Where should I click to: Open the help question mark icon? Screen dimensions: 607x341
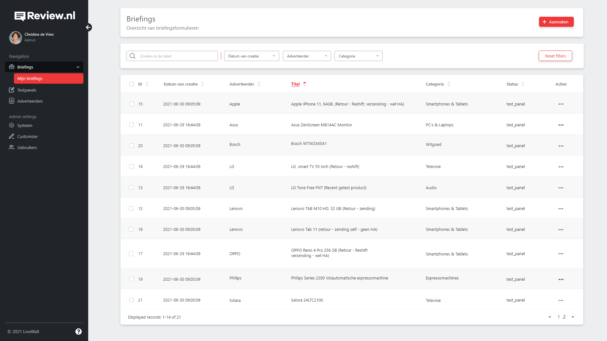click(x=79, y=332)
